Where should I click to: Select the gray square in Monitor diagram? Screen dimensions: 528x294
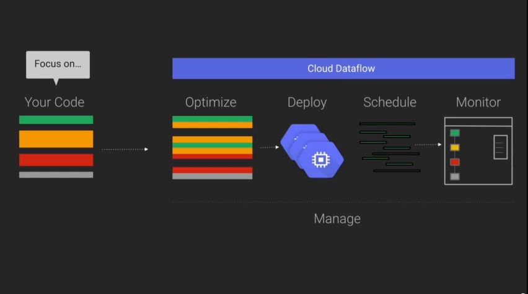455,176
